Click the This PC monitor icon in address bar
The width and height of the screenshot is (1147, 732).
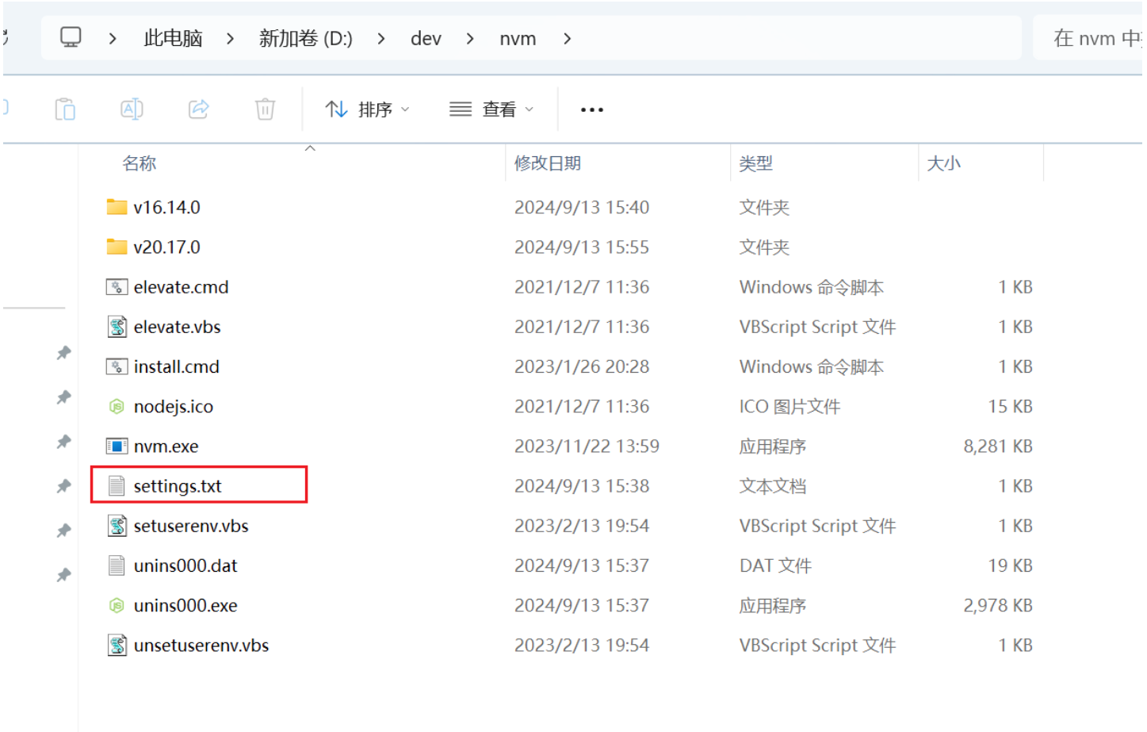click(x=71, y=37)
